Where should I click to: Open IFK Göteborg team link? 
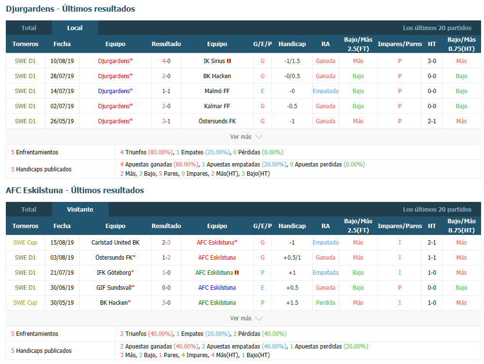pos(115,273)
